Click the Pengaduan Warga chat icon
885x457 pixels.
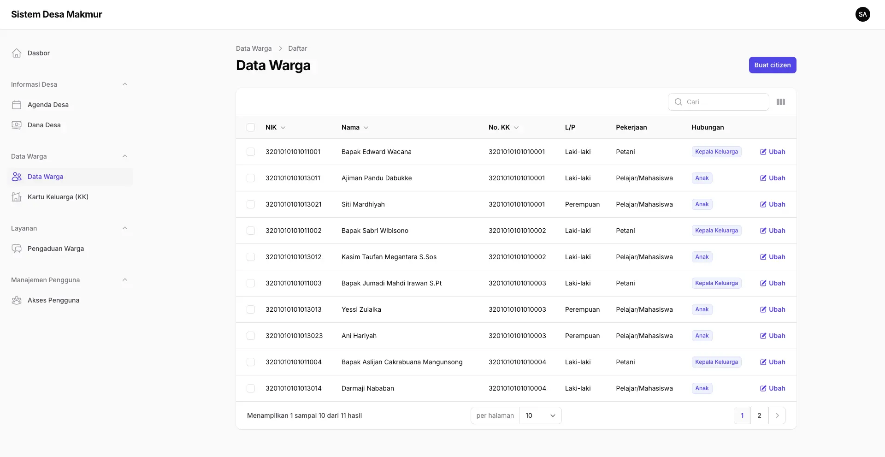click(x=17, y=249)
